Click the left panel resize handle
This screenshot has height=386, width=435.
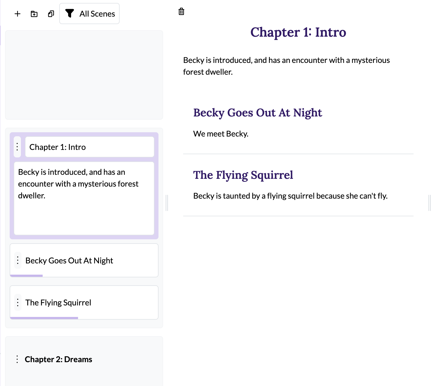pyautogui.click(x=167, y=203)
